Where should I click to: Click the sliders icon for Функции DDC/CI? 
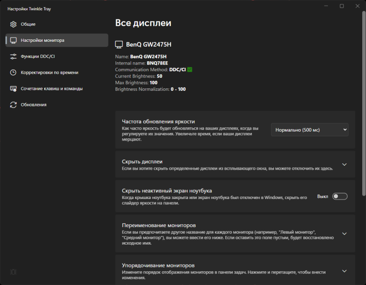point(13,57)
